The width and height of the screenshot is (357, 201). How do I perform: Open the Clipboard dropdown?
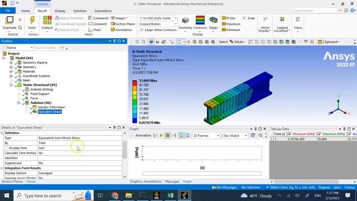(329, 42)
